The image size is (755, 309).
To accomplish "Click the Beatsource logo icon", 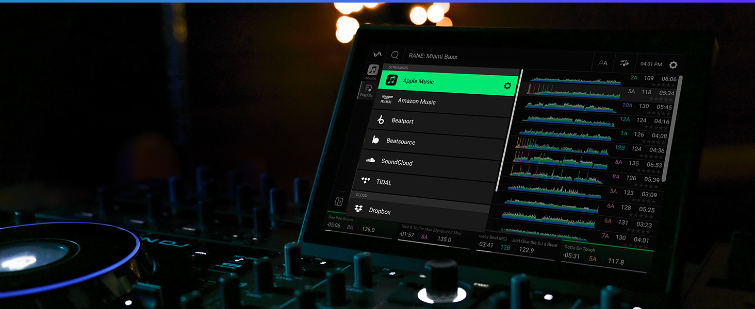I will click(375, 139).
